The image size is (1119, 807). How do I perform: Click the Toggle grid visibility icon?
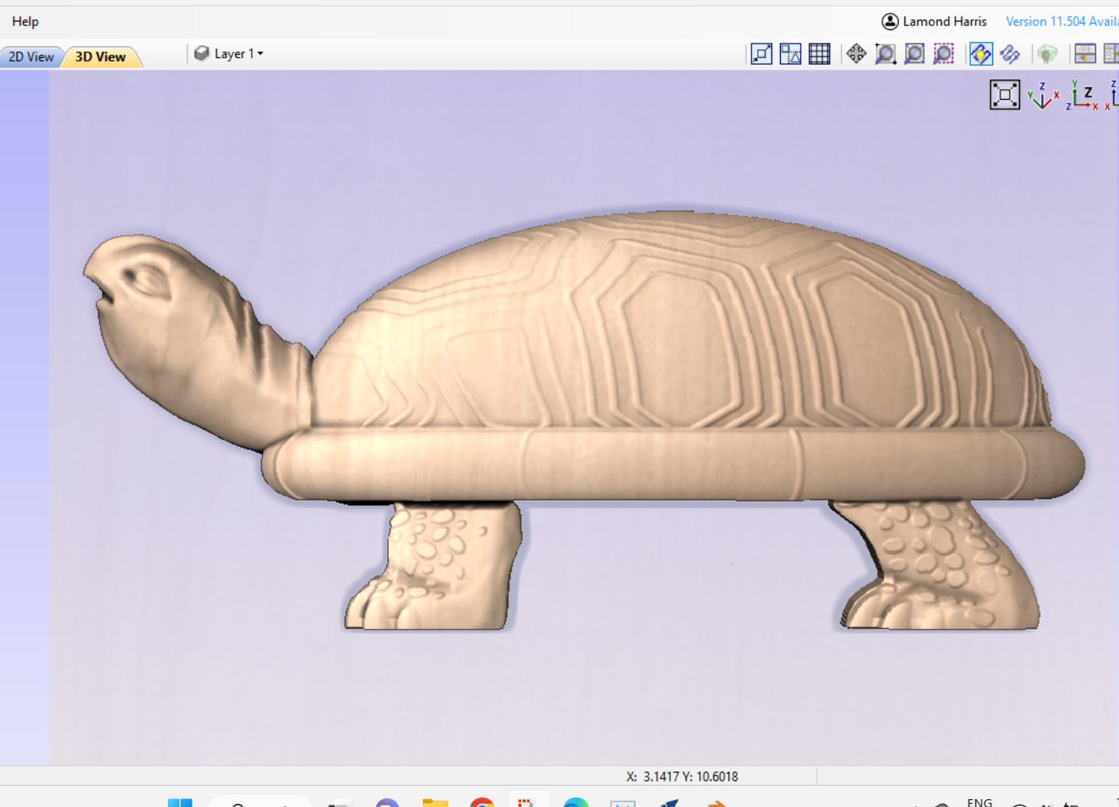click(x=819, y=55)
